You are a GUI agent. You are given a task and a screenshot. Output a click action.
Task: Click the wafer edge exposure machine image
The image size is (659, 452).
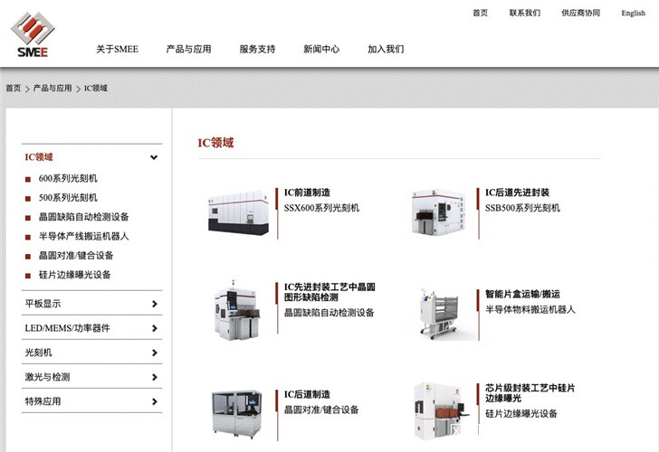(441, 411)
